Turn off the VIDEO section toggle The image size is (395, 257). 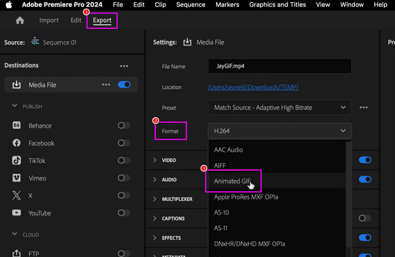click(x=365, y=160)
